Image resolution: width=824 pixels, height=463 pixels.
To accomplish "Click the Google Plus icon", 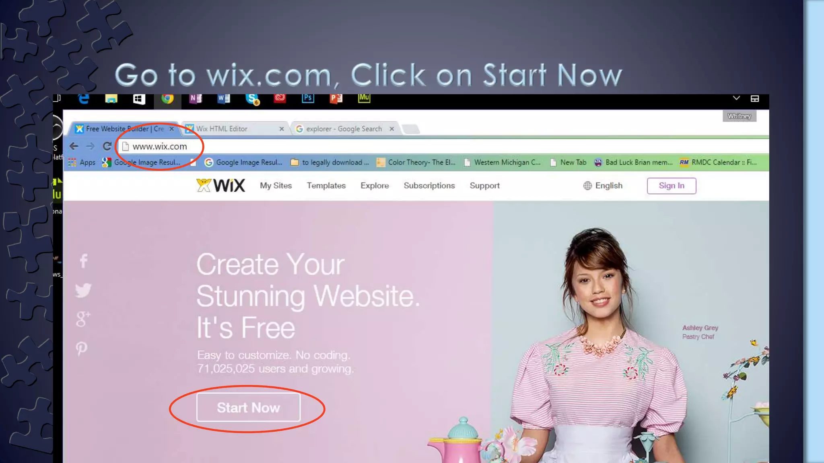I will click(x=83, y=319).
